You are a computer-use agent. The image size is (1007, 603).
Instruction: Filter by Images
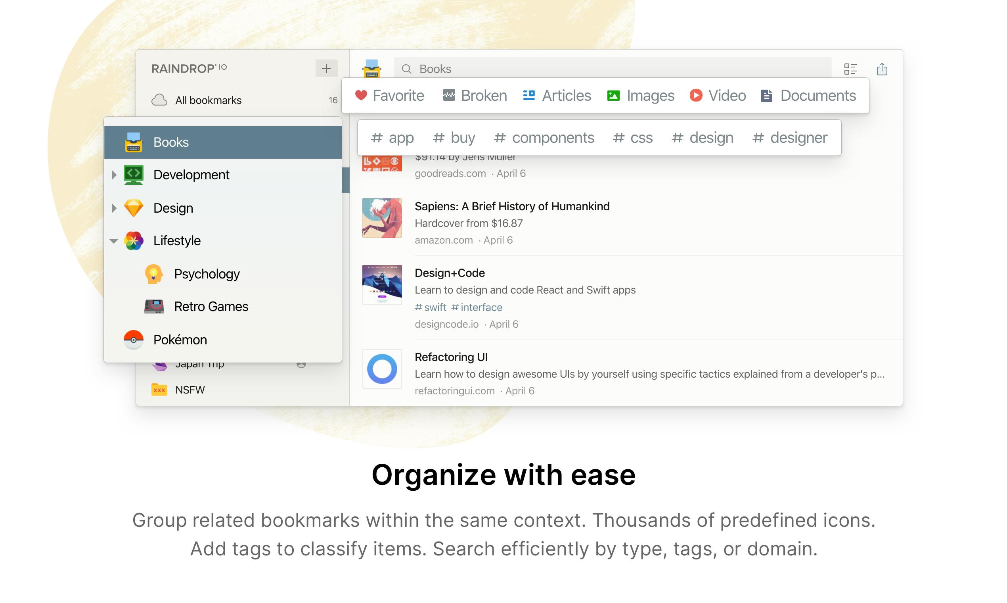640,96
